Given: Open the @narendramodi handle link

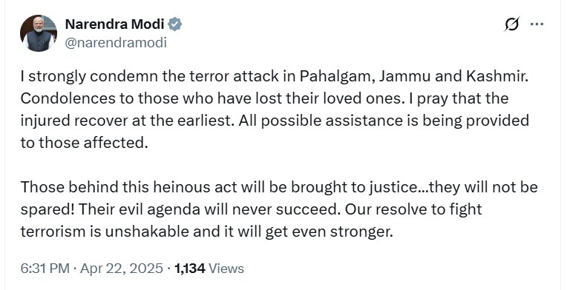Looking at the screenshot, I should [x=116, y=43].
